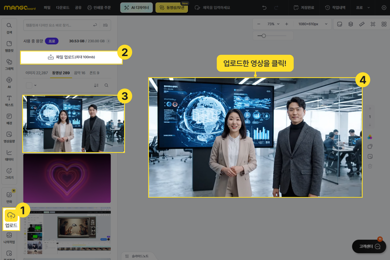Open the Template (템플릿) sidebar panel

[9, 46]
